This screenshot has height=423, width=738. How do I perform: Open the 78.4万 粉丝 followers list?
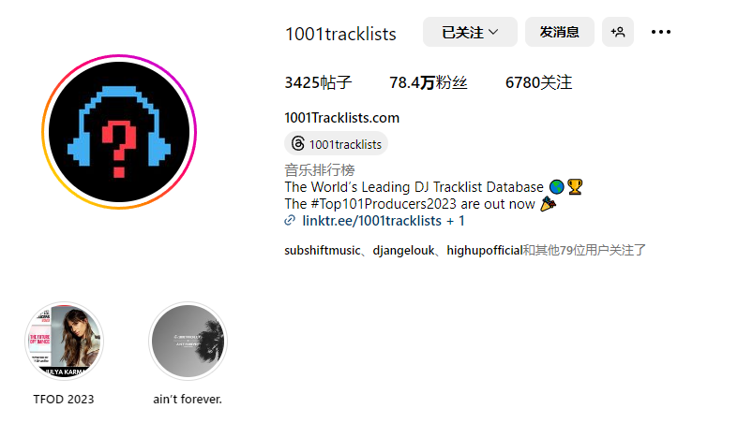428,82
